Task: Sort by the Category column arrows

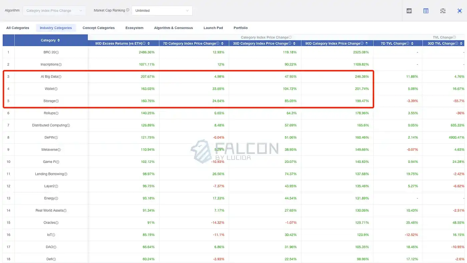Action: coord(59,40)
